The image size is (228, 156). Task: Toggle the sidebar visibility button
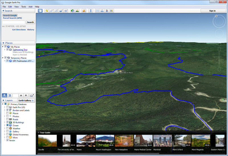pos(40,11)
